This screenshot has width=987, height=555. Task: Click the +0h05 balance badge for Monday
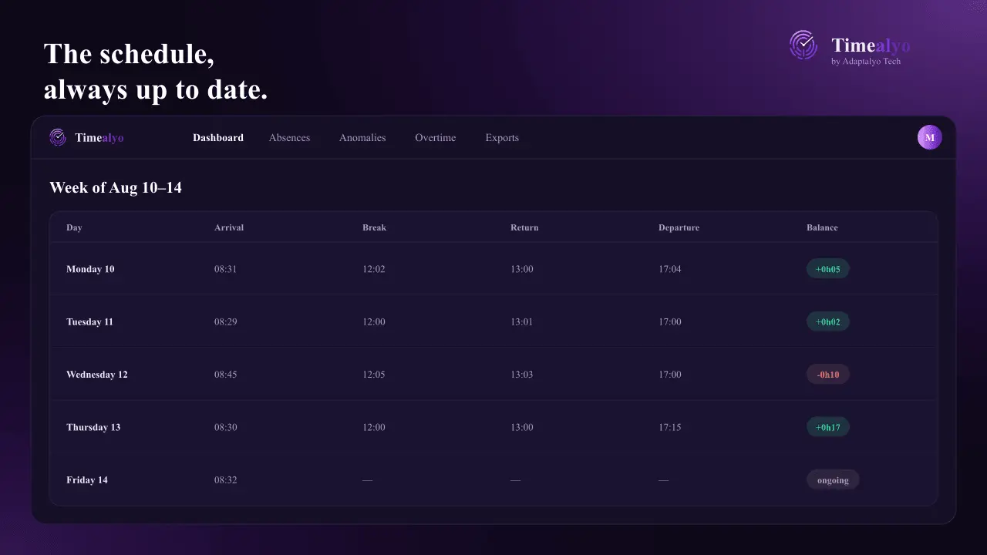(828, 269)
